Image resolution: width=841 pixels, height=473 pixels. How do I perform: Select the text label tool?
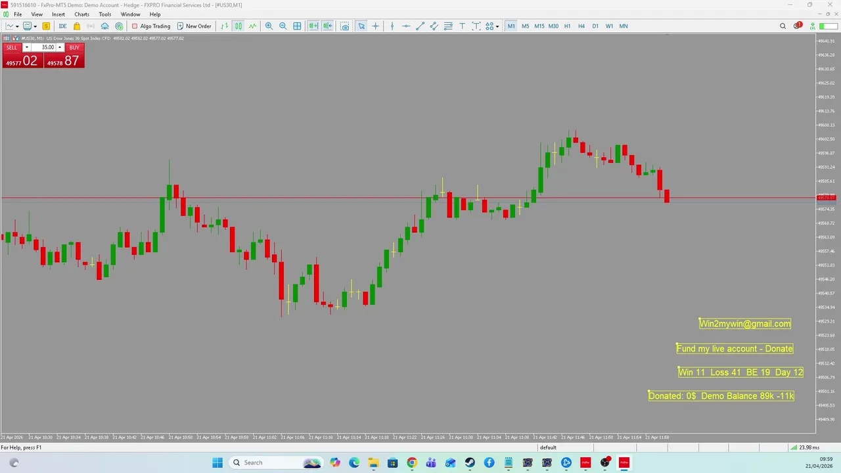(476, 26)
